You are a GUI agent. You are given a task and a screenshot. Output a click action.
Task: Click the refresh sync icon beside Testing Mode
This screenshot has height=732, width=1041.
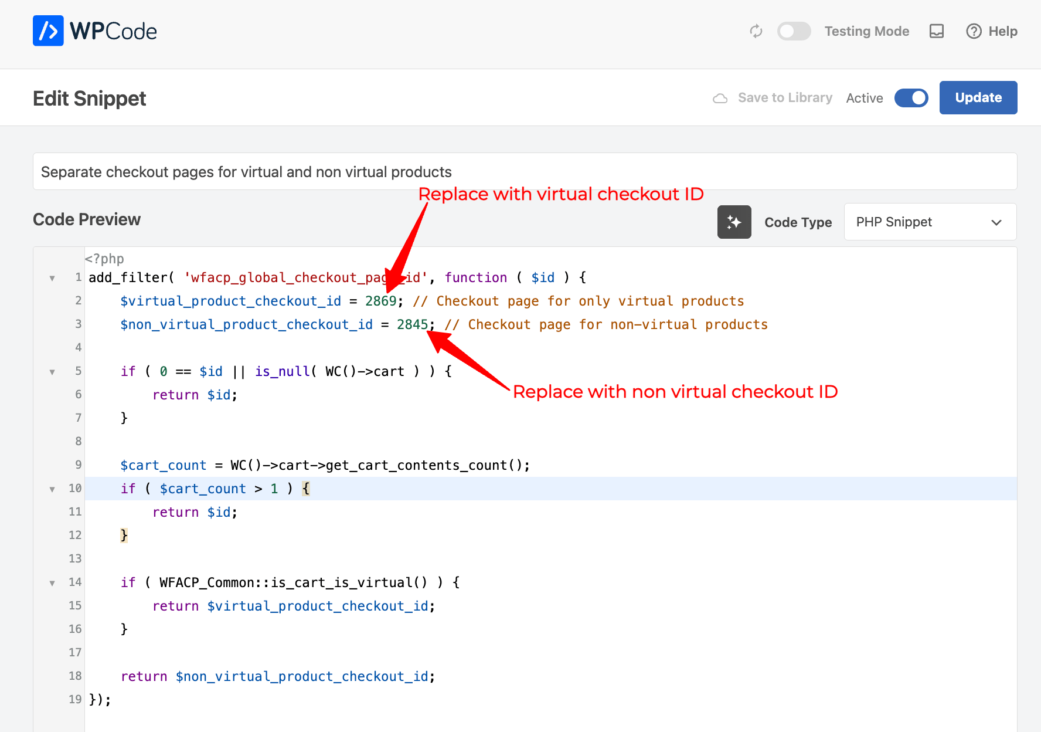(x=756, y=31)
